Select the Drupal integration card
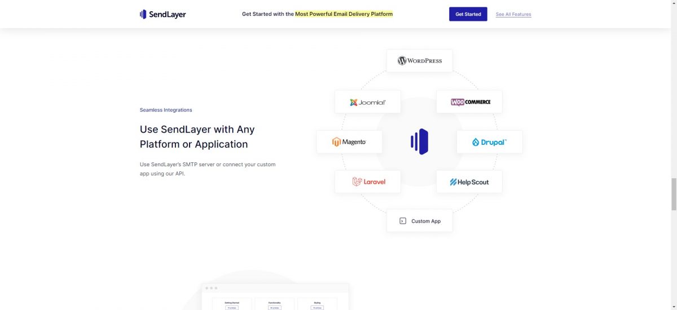Screen dimensions: 677x310 pos(489,142)
